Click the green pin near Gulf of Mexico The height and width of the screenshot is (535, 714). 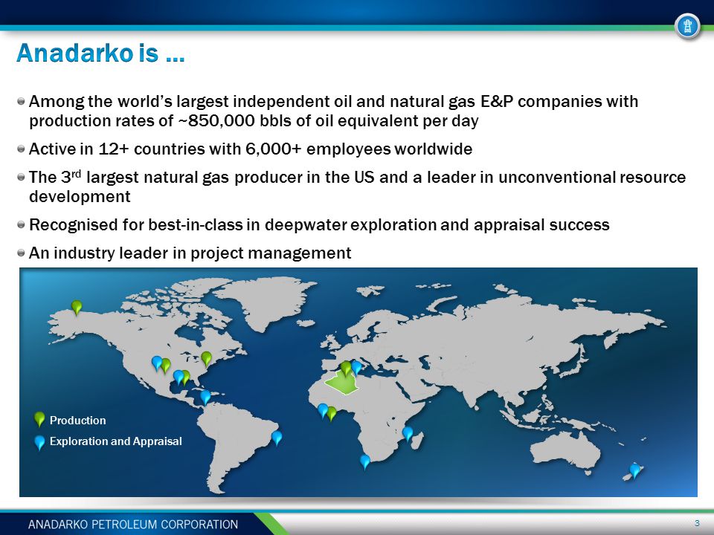pos(186,377)
